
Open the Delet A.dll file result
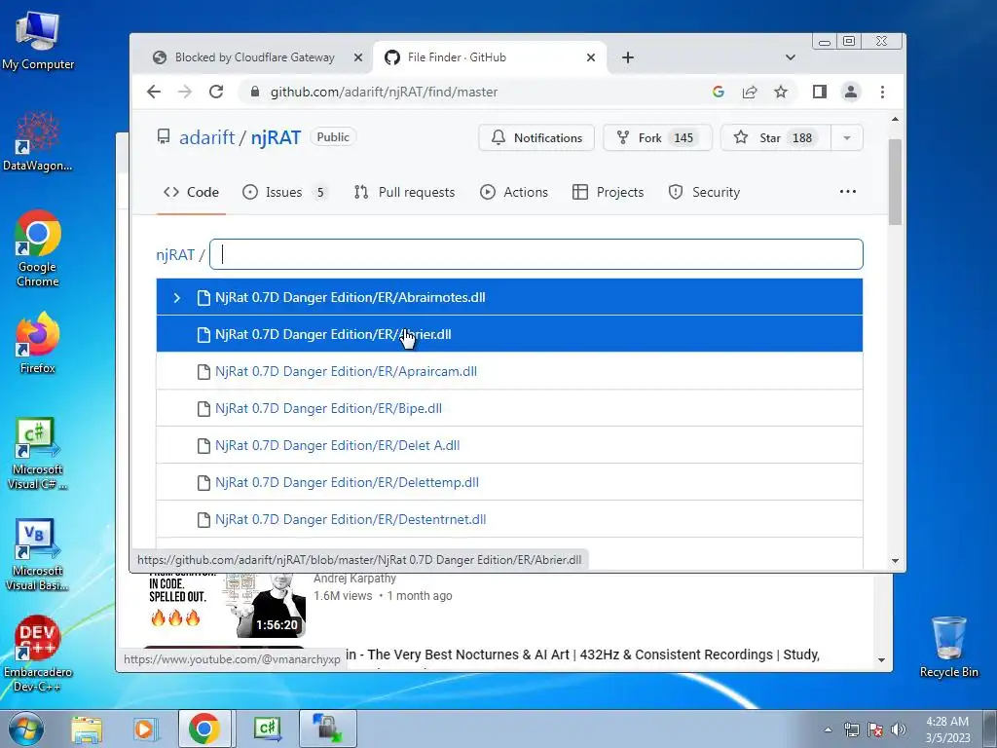[509, 445]
